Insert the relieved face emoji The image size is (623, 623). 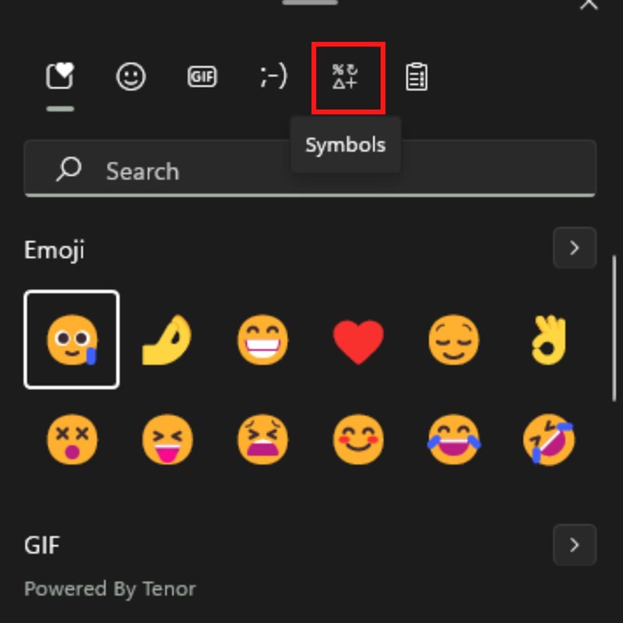click(453, 340)
